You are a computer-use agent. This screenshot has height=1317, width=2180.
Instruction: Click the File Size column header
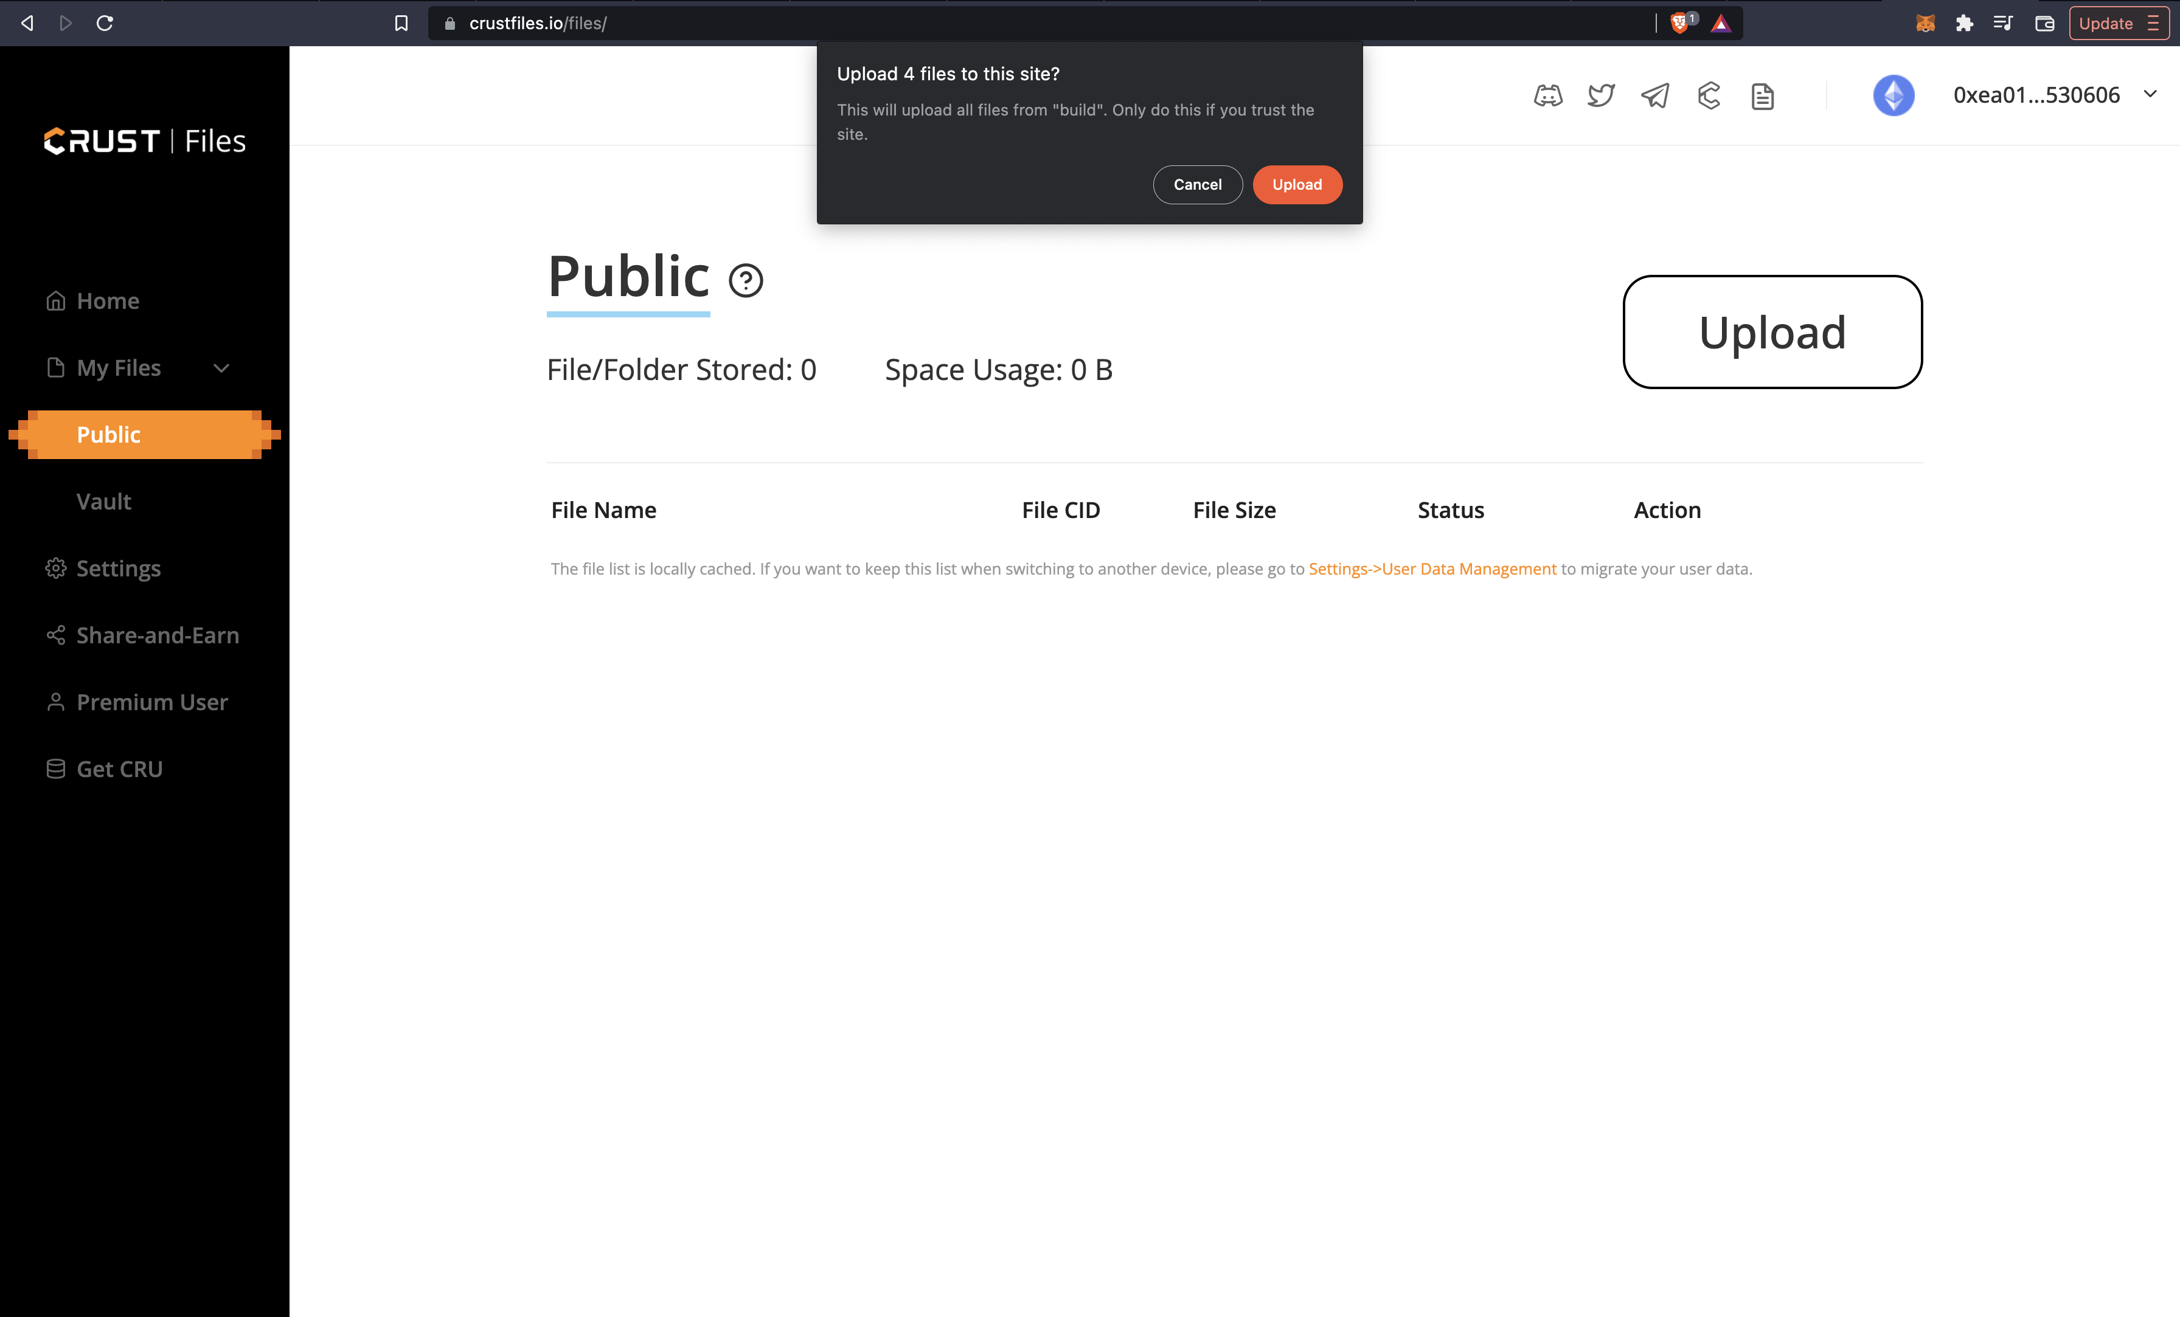coord(1234,510)
